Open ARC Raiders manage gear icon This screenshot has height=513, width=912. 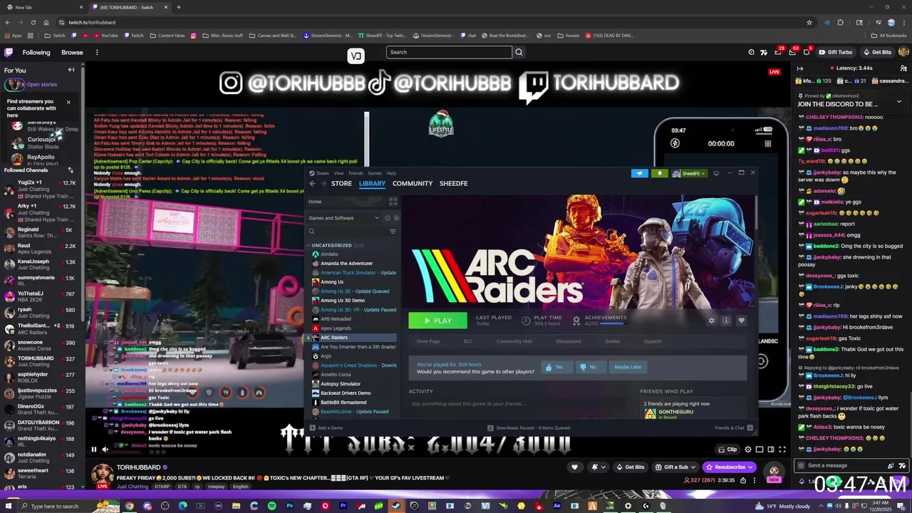(x=711, y=321)
